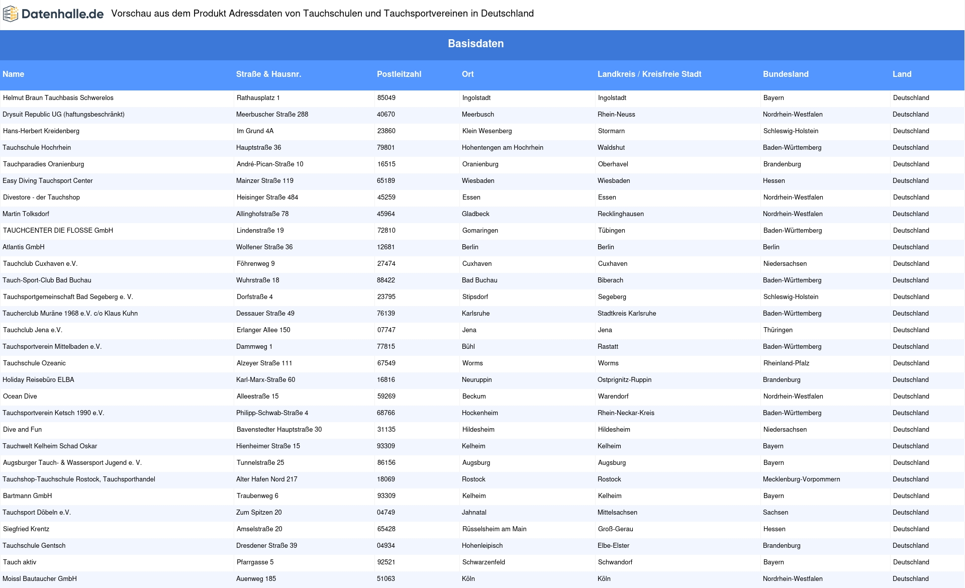Click the Siegfried Krentz name cell
Viewport: 965px width, 588px height.
tap(26, 529)
